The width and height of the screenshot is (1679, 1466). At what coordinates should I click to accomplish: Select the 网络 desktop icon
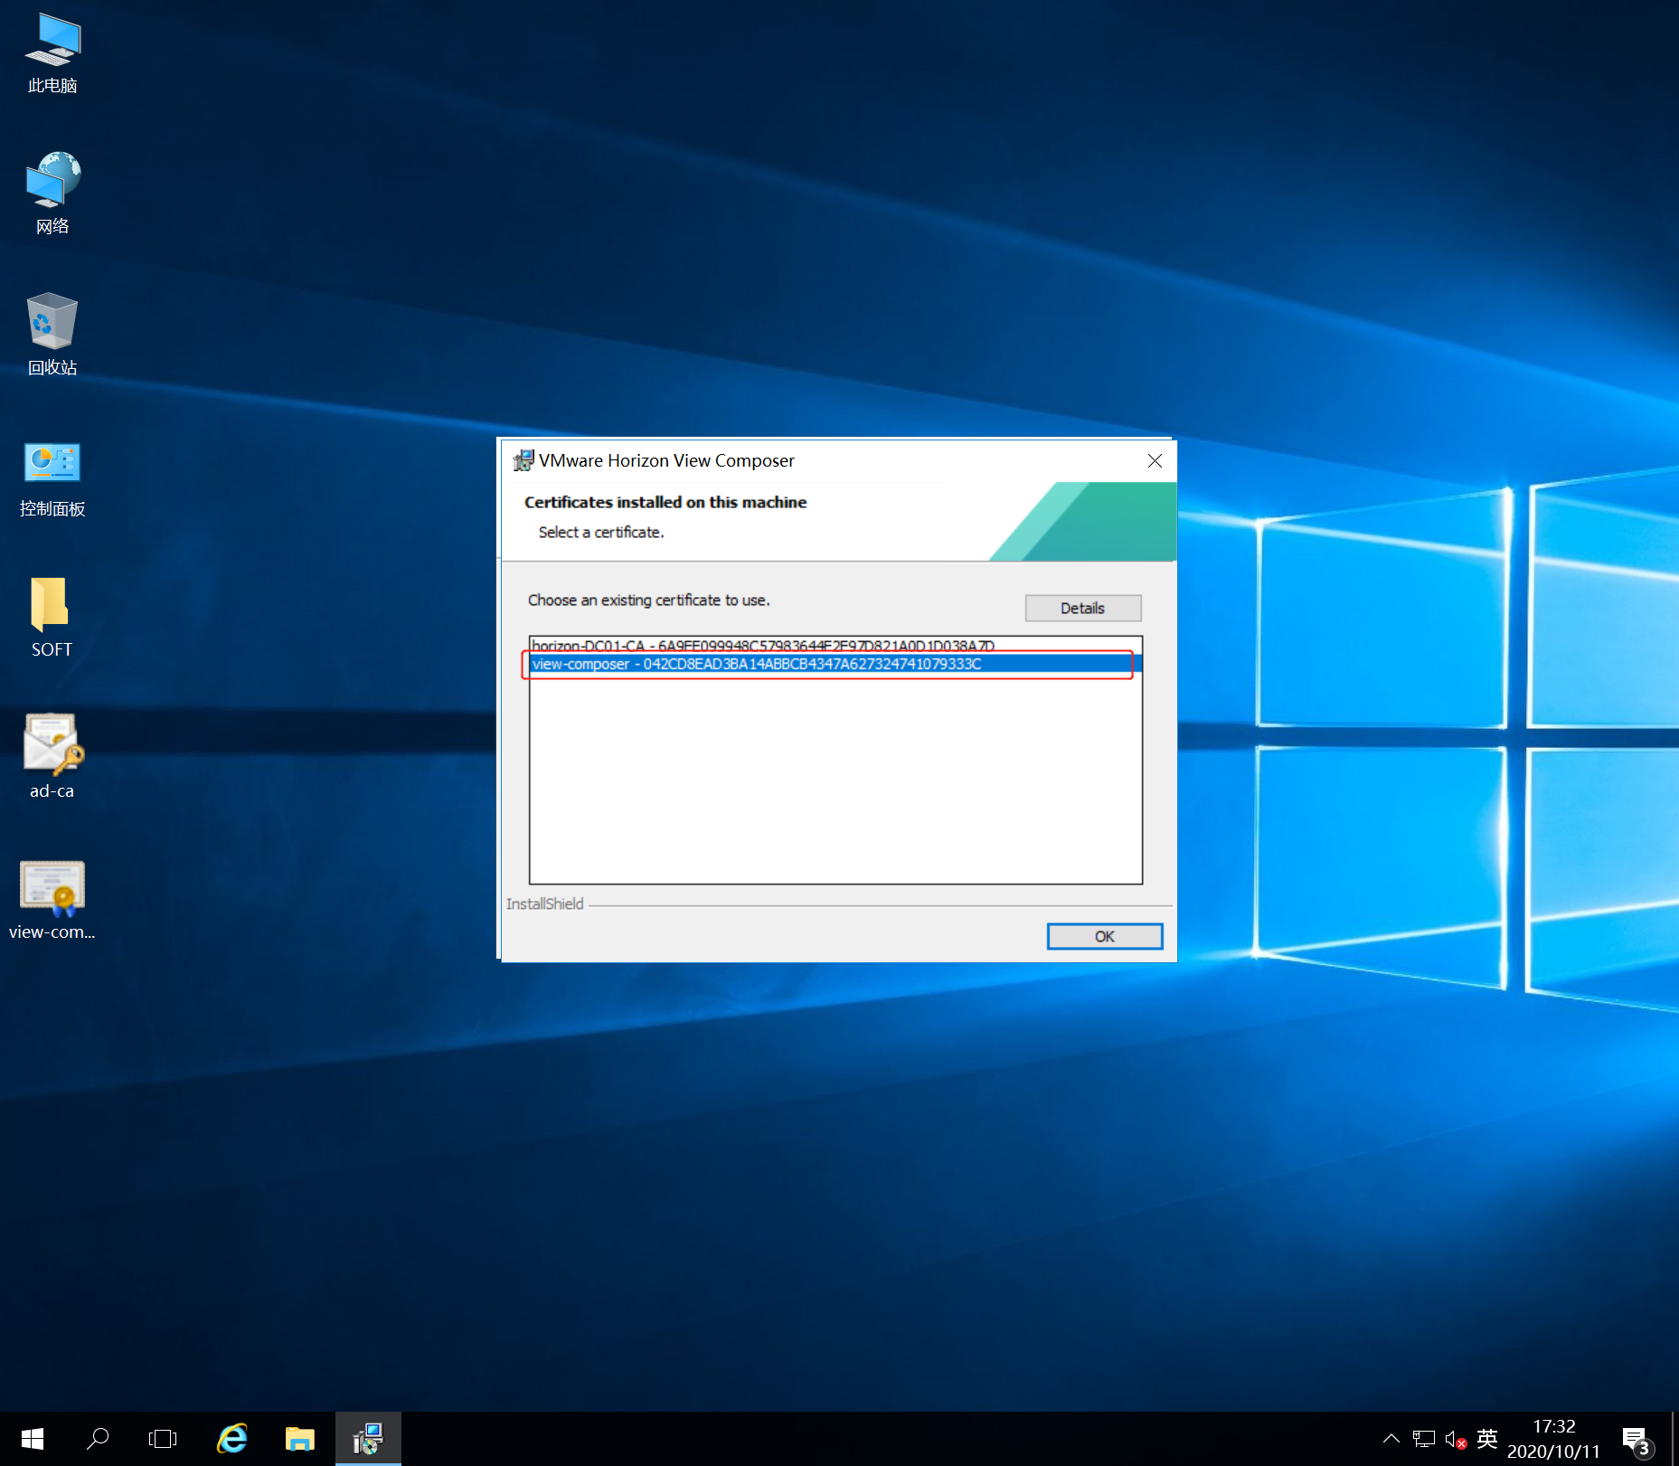pos(52,193)
